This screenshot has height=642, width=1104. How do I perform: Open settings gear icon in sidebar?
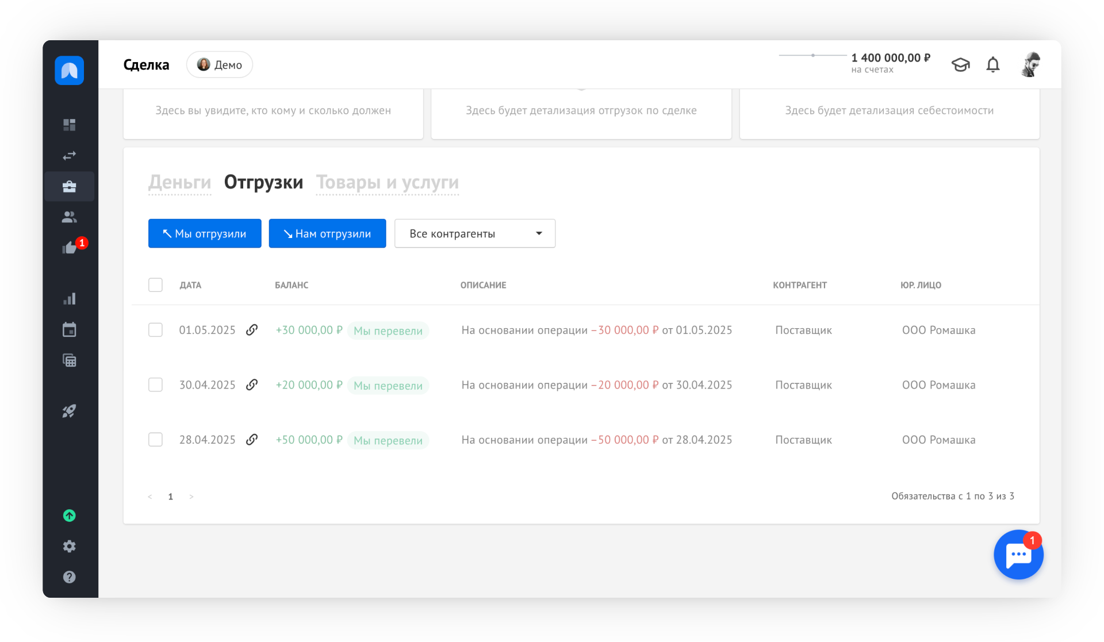coord(70,546)
